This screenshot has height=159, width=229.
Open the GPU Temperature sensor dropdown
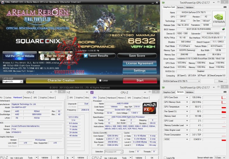tap(187, 107)
